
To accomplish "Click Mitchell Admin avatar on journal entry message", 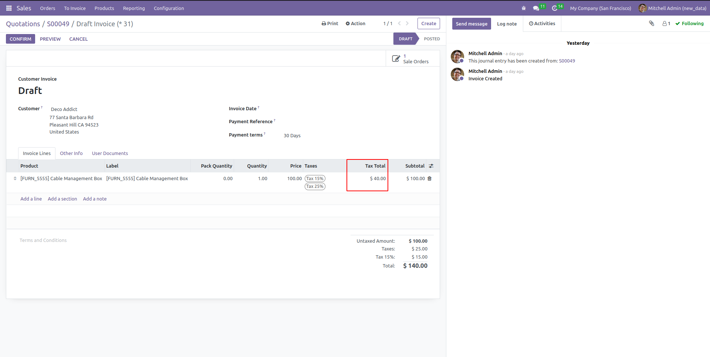I will pos(457,57).
